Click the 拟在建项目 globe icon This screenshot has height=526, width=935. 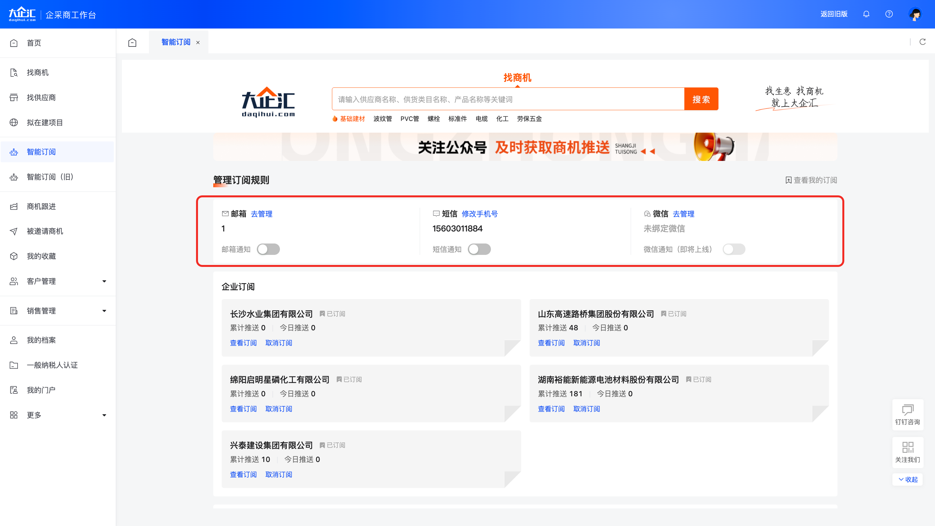coord(14,123)
